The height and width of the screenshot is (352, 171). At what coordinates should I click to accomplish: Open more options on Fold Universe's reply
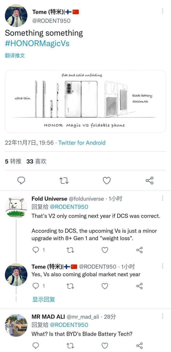(x=162, y=198)
